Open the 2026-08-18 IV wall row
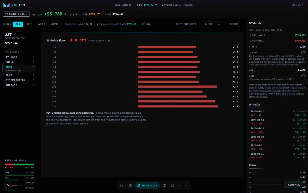 coord(277,122)
